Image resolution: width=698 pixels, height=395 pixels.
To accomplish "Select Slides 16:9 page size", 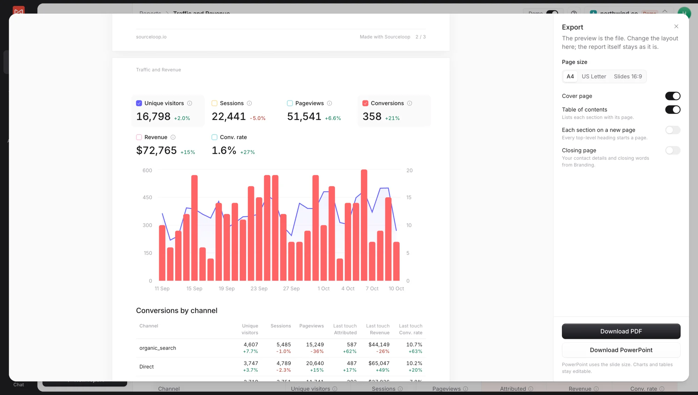I will pos(628,76).
